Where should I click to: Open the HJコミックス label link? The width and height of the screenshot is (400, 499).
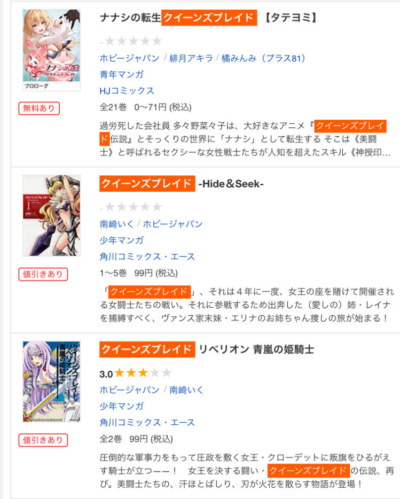127,91
